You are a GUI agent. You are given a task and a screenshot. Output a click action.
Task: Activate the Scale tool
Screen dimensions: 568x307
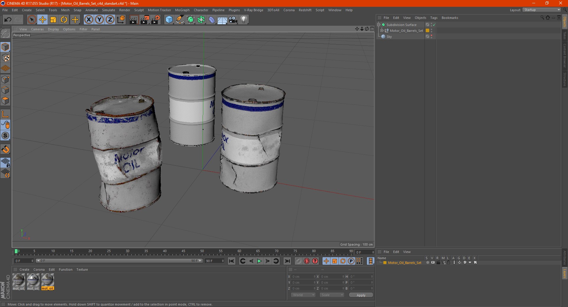53,20
